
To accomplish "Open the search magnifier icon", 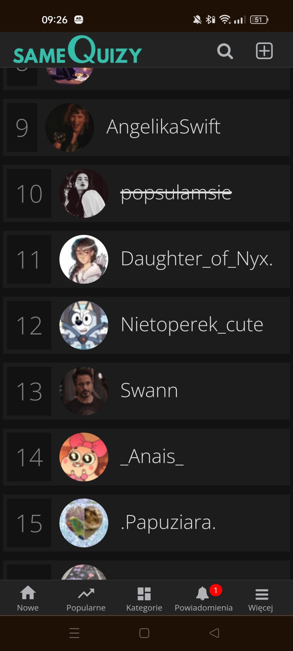I will click(225, 51).
